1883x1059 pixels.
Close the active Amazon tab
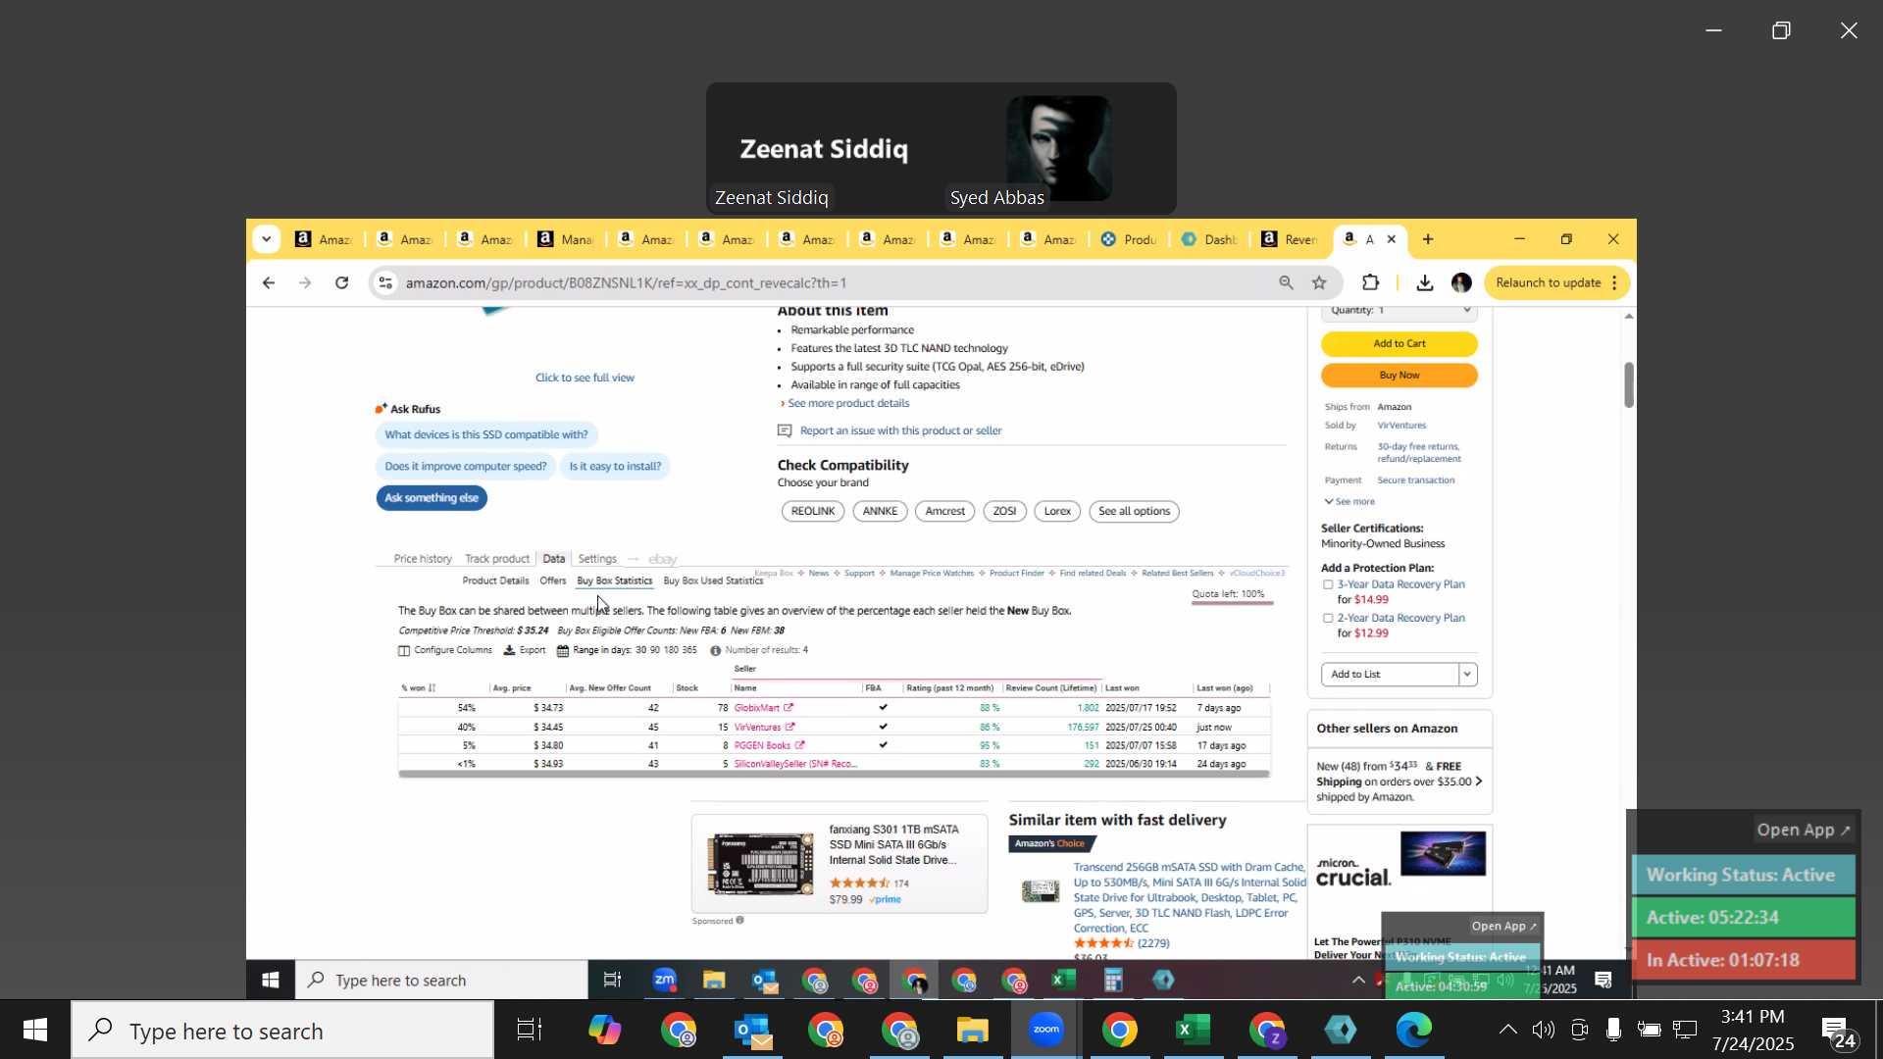(x=1391, y=239)
